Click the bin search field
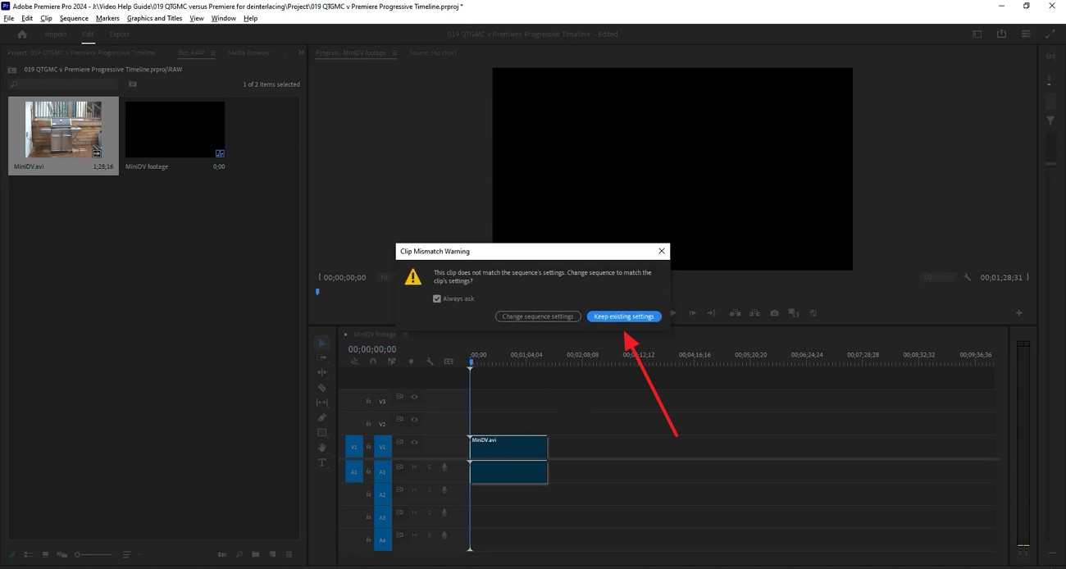This screenshot has width=1066, height=569. [64, 84]
